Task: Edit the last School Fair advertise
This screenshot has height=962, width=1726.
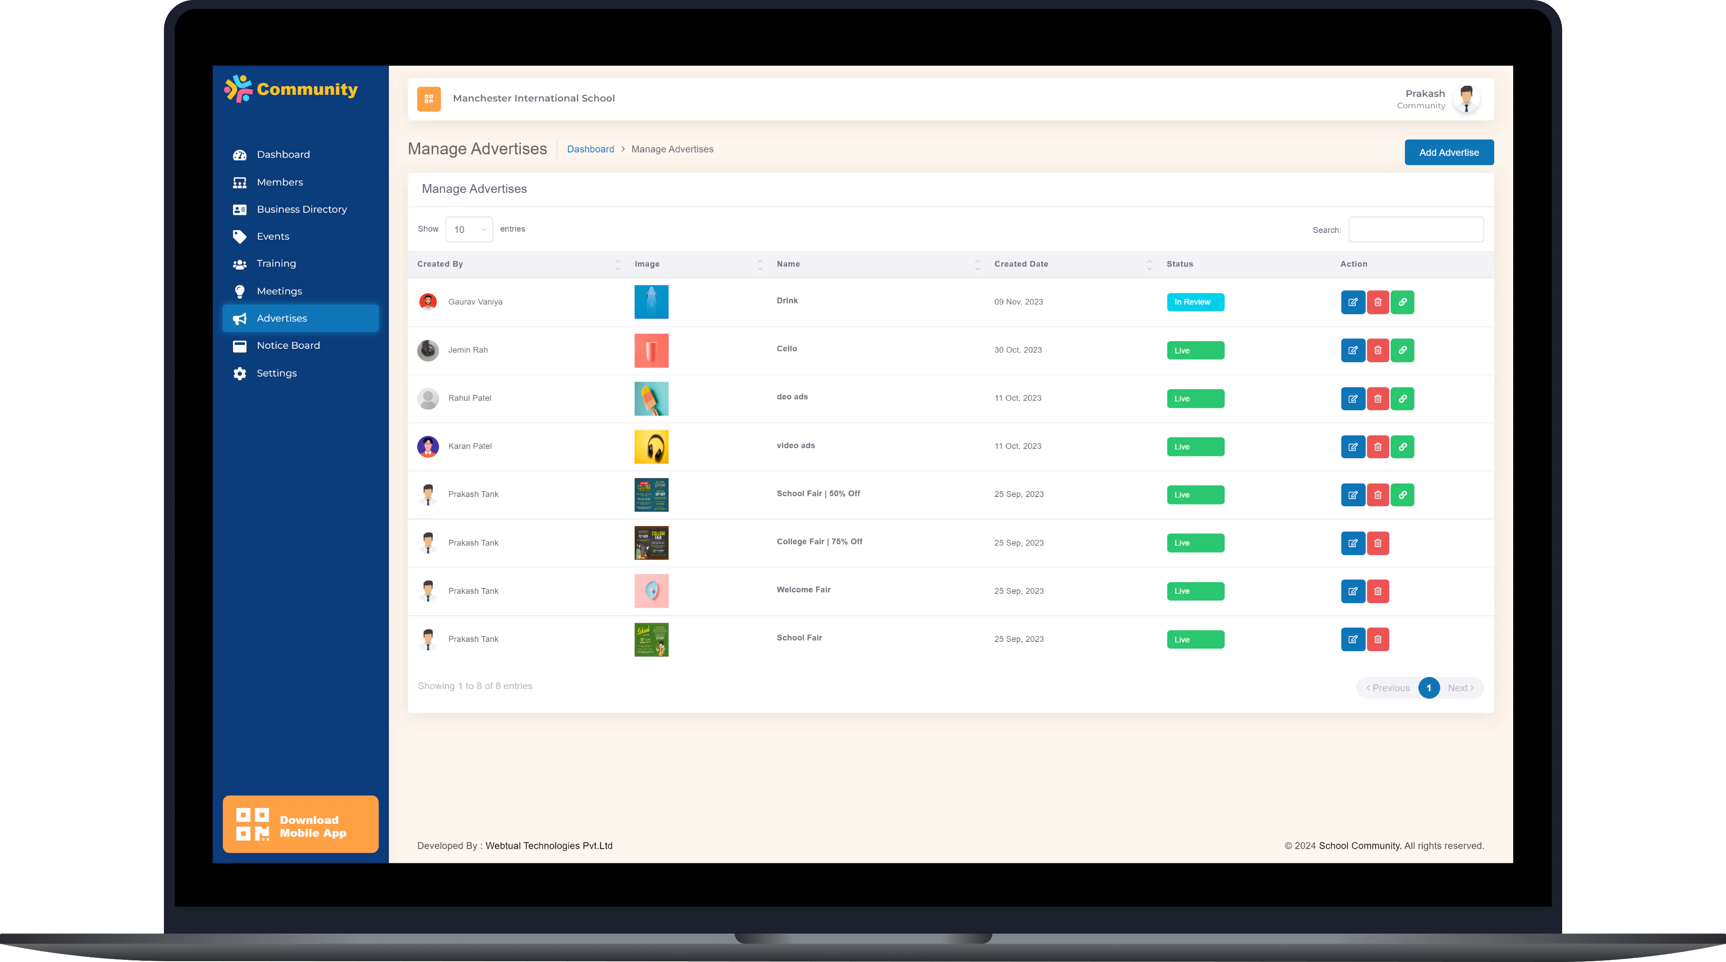Action: click(x=1353, y=640)
